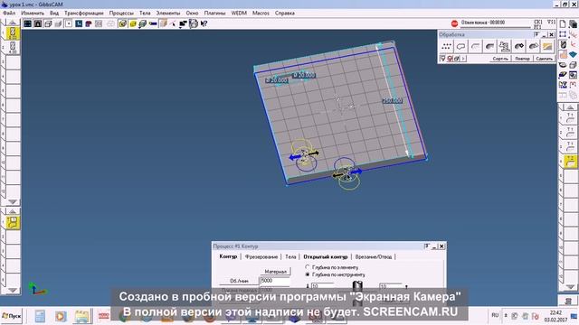Click the 250.000 dimension label on part
The width and height of the screenshot is (579, 325).
392,100
